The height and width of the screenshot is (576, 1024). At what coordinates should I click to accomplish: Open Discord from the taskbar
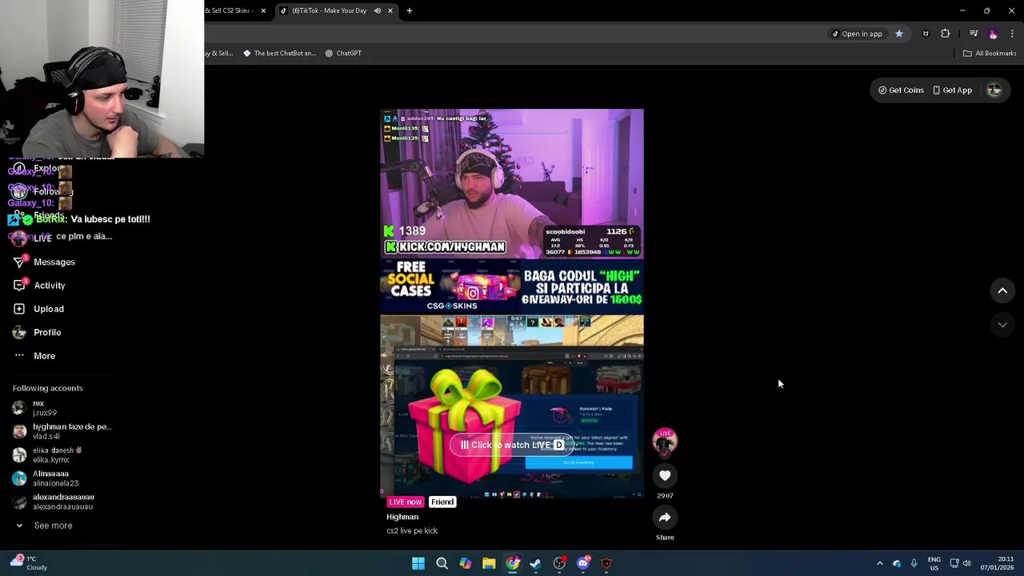(583, 563)
